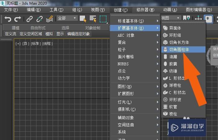Click the C-Ext (C 形挤出) icon
The image size is (218, 140).
165,92
